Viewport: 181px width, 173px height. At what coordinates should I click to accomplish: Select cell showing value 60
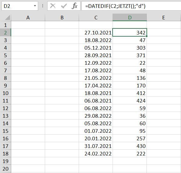tap(130, 123)
